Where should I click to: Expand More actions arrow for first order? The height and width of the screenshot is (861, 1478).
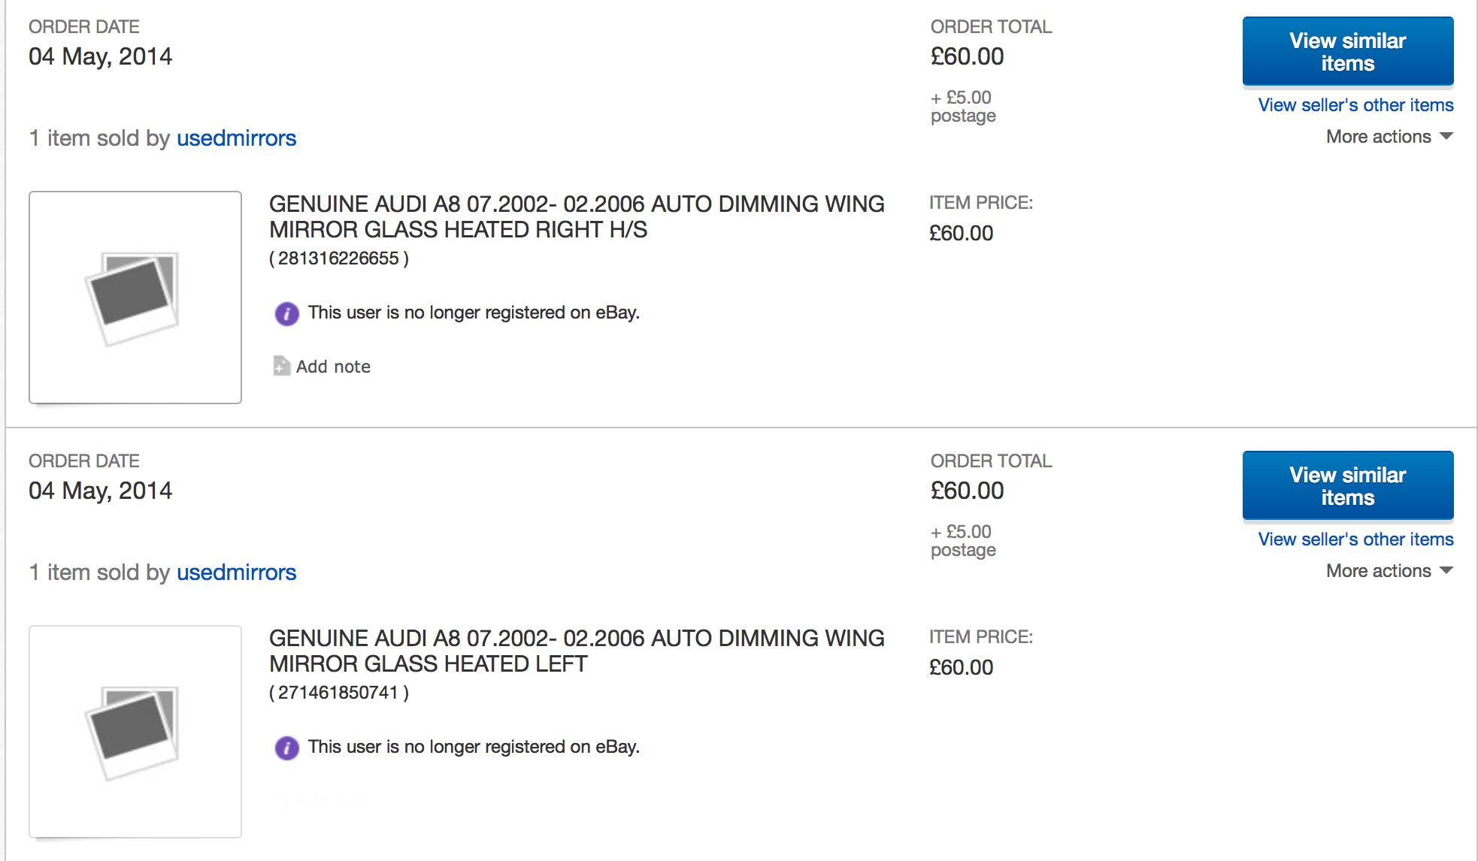[1446, 137]
